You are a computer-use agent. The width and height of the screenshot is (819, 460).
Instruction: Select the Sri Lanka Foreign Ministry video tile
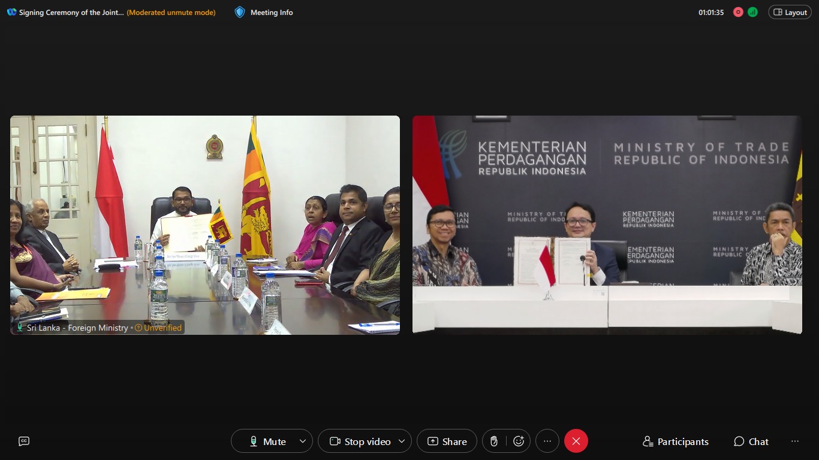tap(205, 225)
